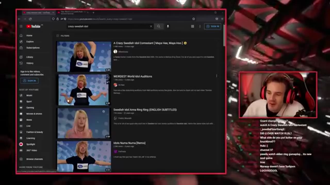Open a new browser tab with the plus
The width and height of the screenshot is (330, 185).
93,12
